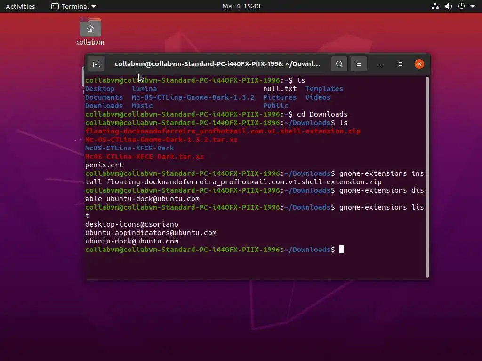Open the terminal hamburger menu
Screen dimensions: 482x361
coord(359,64)
